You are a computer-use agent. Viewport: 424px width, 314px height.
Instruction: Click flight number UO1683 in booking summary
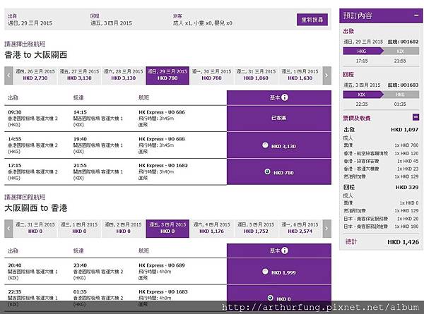409,85
